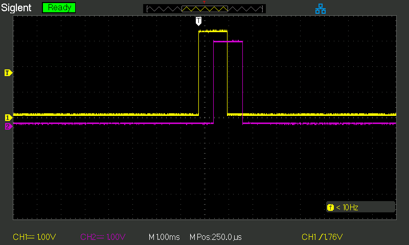409x245 pixels.
Task: Click the top of the yellow CH1 pulse
Action: [x=213, y=31]
